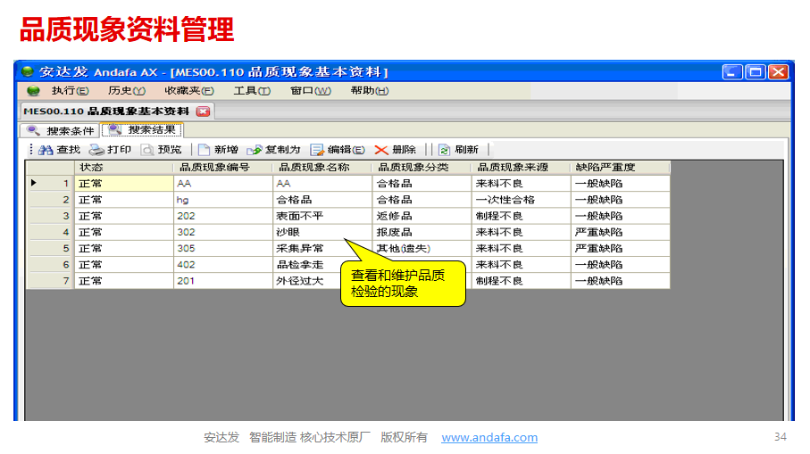810x454 pixels.
Task: Close the MES00.110 document tab
Action: (x=203, y=111)
